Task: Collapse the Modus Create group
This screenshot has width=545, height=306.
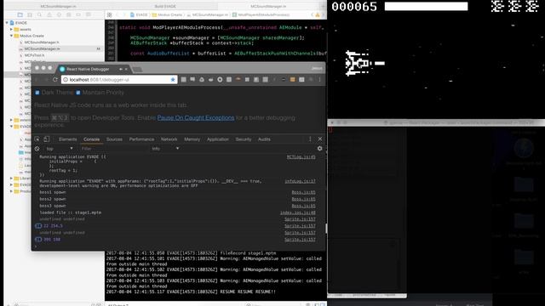Action: tap(11, 36)
